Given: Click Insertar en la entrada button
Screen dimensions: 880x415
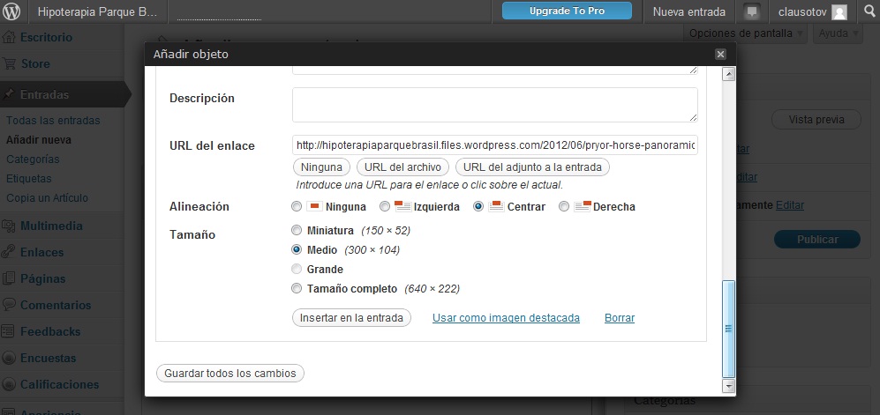Looking at the screenshot, I should pos(351,318).
